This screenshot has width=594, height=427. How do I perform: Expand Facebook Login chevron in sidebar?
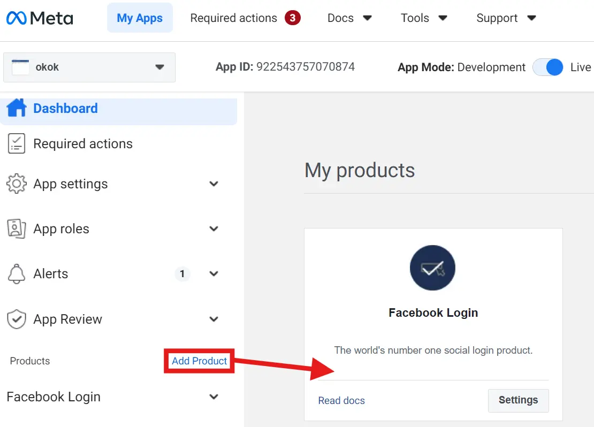214,396
